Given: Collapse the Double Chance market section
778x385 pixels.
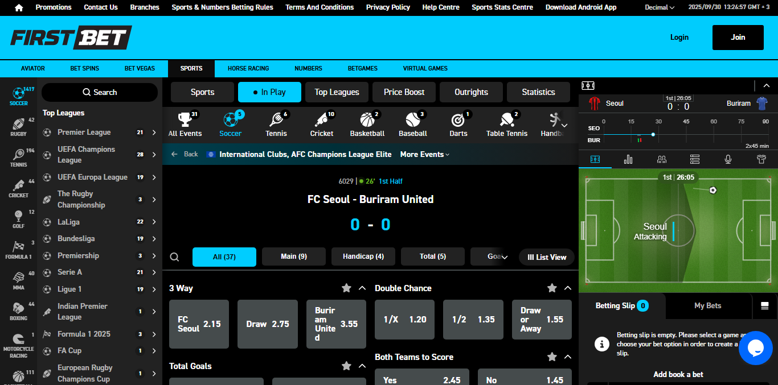Looking at the screenshot, I should click(x=568, y=288).
